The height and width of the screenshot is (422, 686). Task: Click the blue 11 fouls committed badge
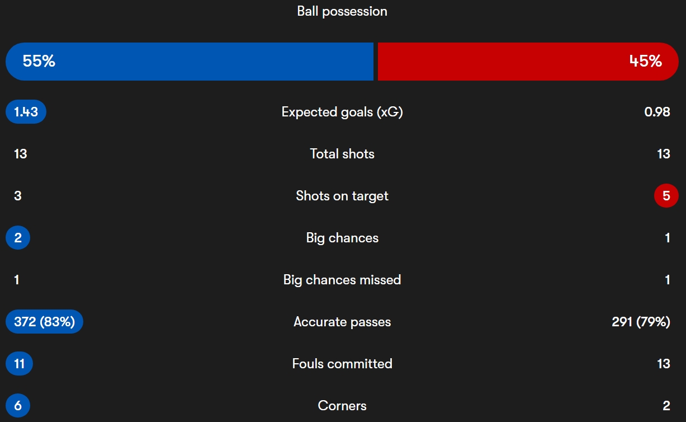click(x=19, y=364)
